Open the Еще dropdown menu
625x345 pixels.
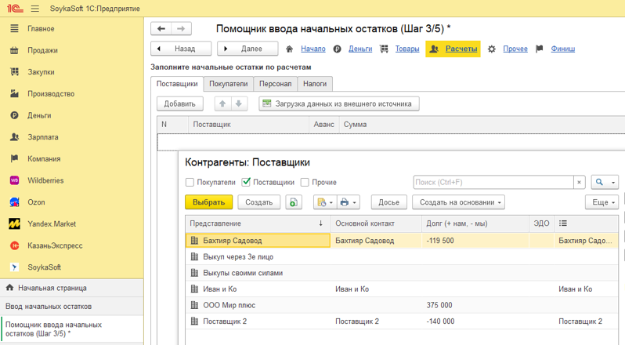click(602, 202)
